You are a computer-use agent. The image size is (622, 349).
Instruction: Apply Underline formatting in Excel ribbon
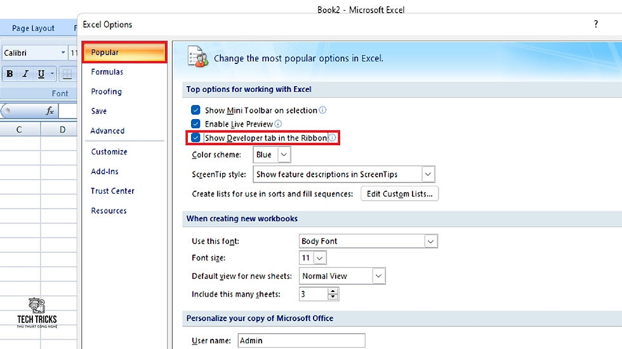click(x=41, y=74)
